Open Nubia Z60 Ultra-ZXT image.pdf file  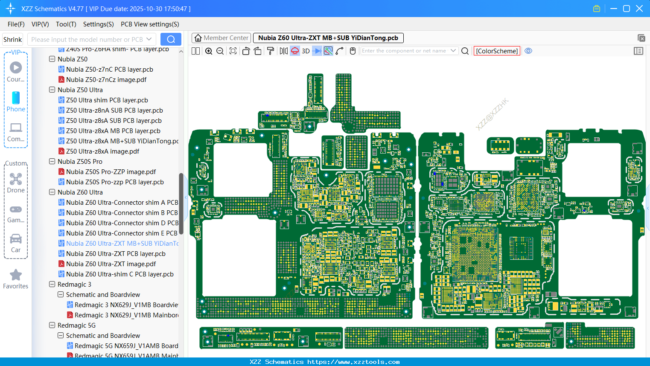pos(111,264)
